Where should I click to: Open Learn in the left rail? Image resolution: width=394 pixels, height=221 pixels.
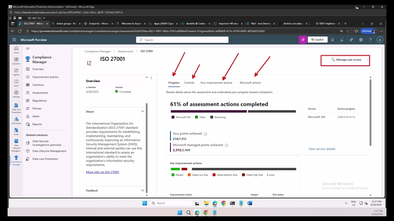tap(16, 83)
